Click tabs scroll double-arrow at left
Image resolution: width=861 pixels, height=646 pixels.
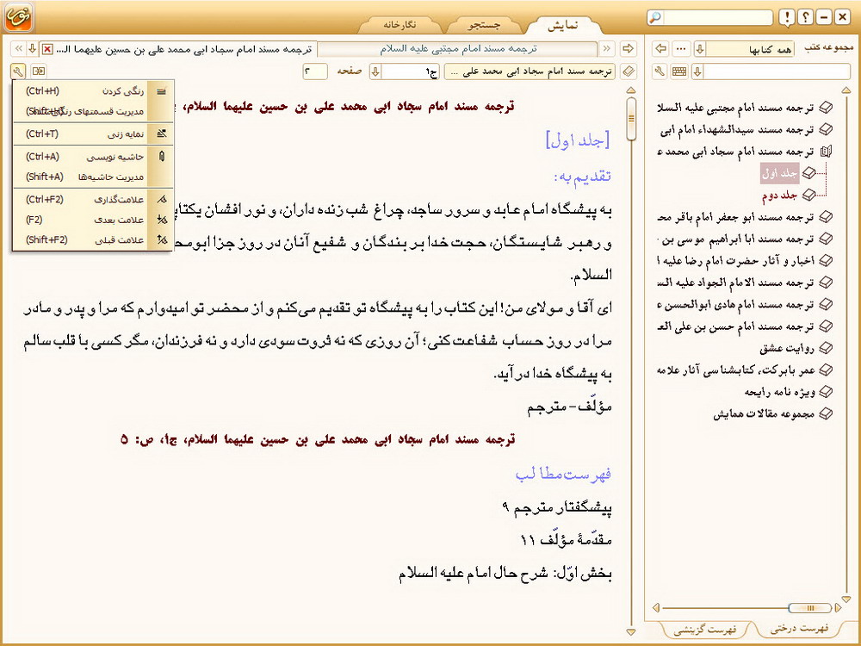coord(18,49)
